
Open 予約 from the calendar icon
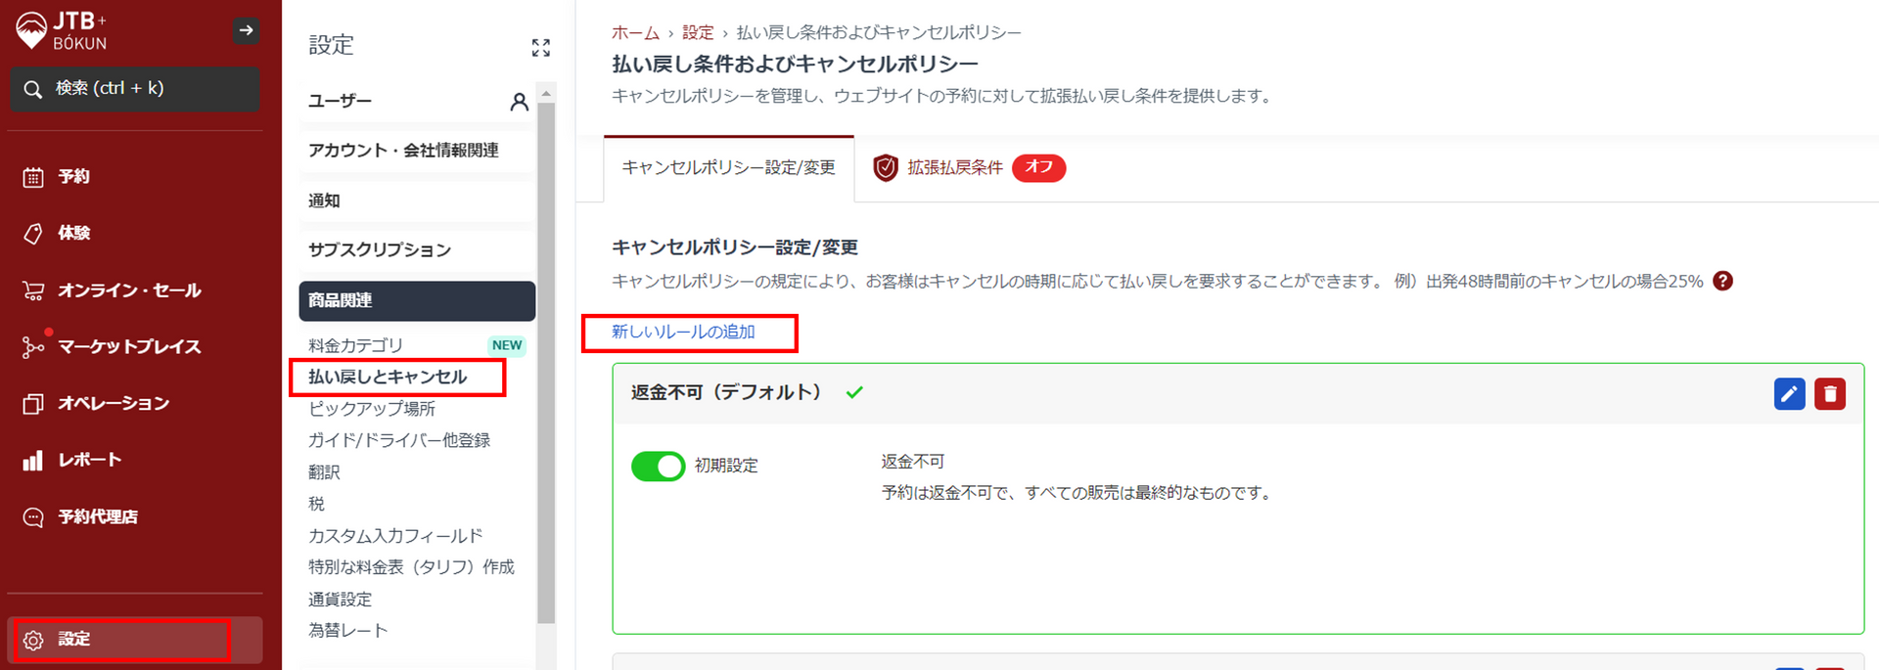(x=33, y=177)
